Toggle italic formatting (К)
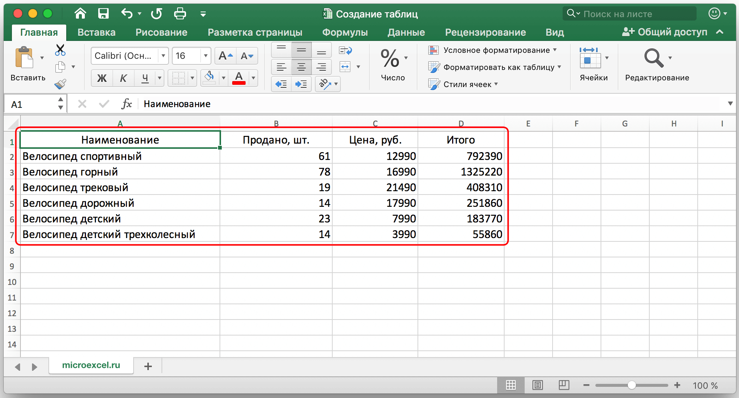Viewport: 739px width, 398px height. (x=123, y=78)
